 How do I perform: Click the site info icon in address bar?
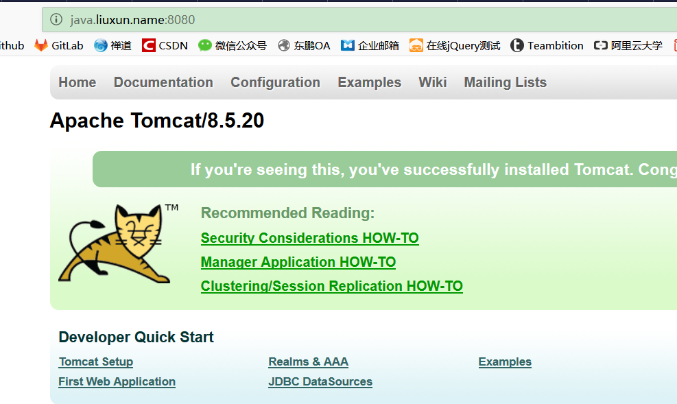(x=56, y=19)
